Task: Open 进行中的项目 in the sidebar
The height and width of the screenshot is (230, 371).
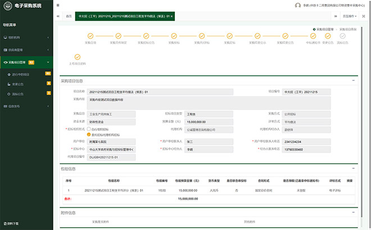Action: [x=21, y=73]
